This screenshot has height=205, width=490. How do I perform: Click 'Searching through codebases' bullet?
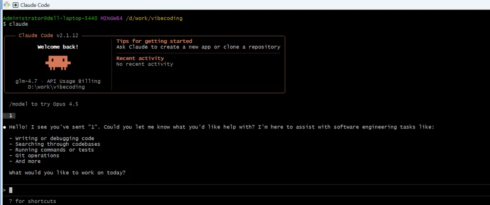[55, 144]
